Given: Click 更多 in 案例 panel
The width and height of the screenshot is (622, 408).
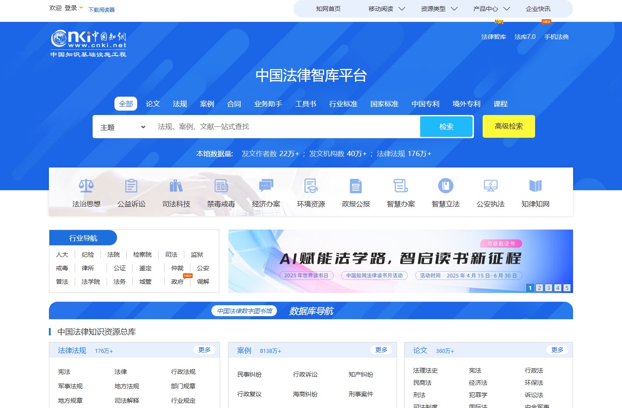Looking at the screenshot, I should 381,350.
